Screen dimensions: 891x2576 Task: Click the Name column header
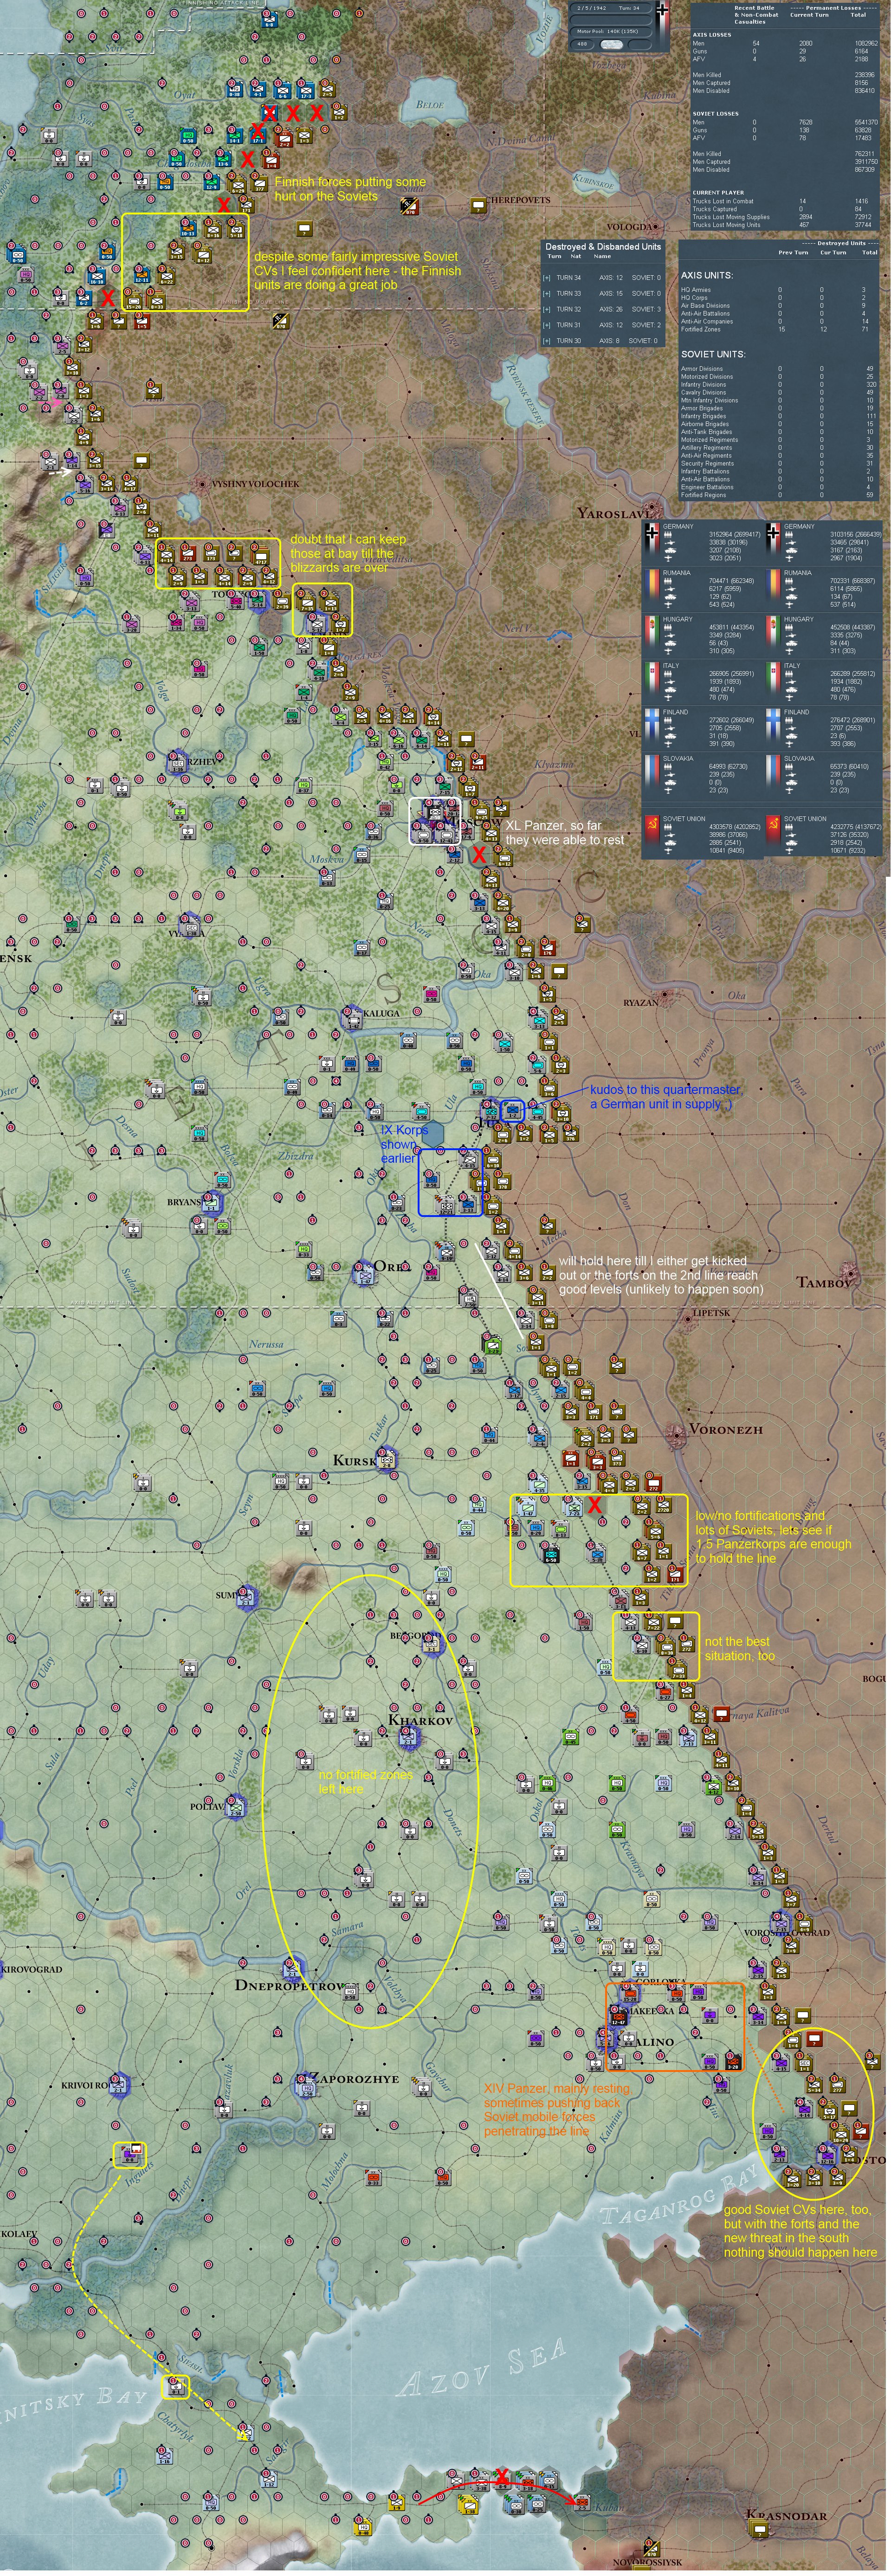602,257
